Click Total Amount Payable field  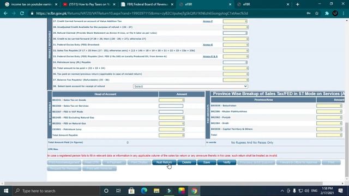coord(172,135)
